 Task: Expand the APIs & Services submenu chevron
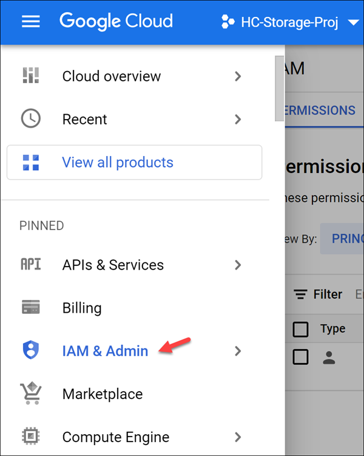click(x=238, y=265)
